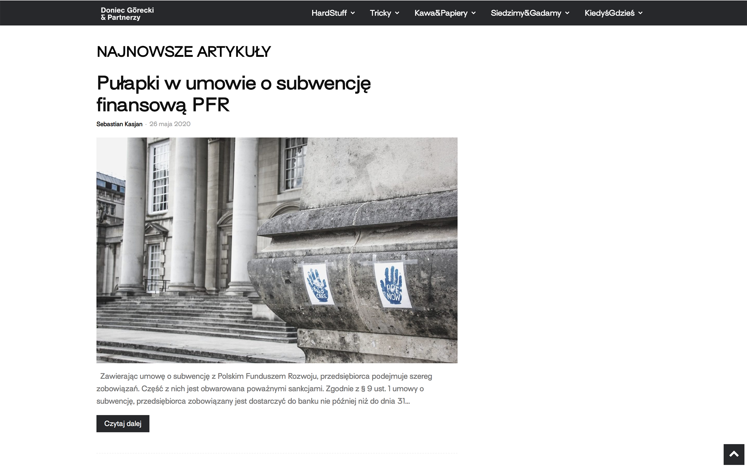Image resolution: width=747 pixels, height=467 pixels.
Task: Click author name Sebastian Kasjan
Action: point(119,124)
